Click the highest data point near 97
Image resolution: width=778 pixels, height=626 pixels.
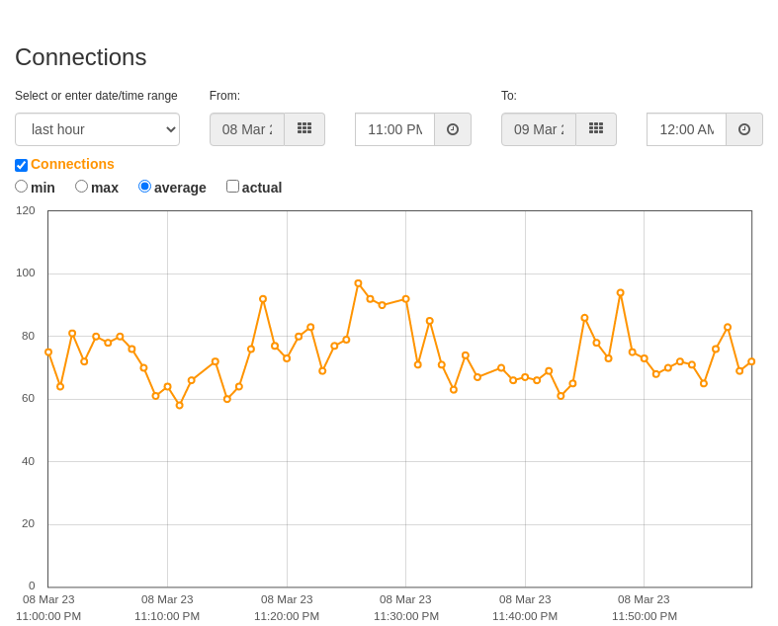(x=358, y=283)
